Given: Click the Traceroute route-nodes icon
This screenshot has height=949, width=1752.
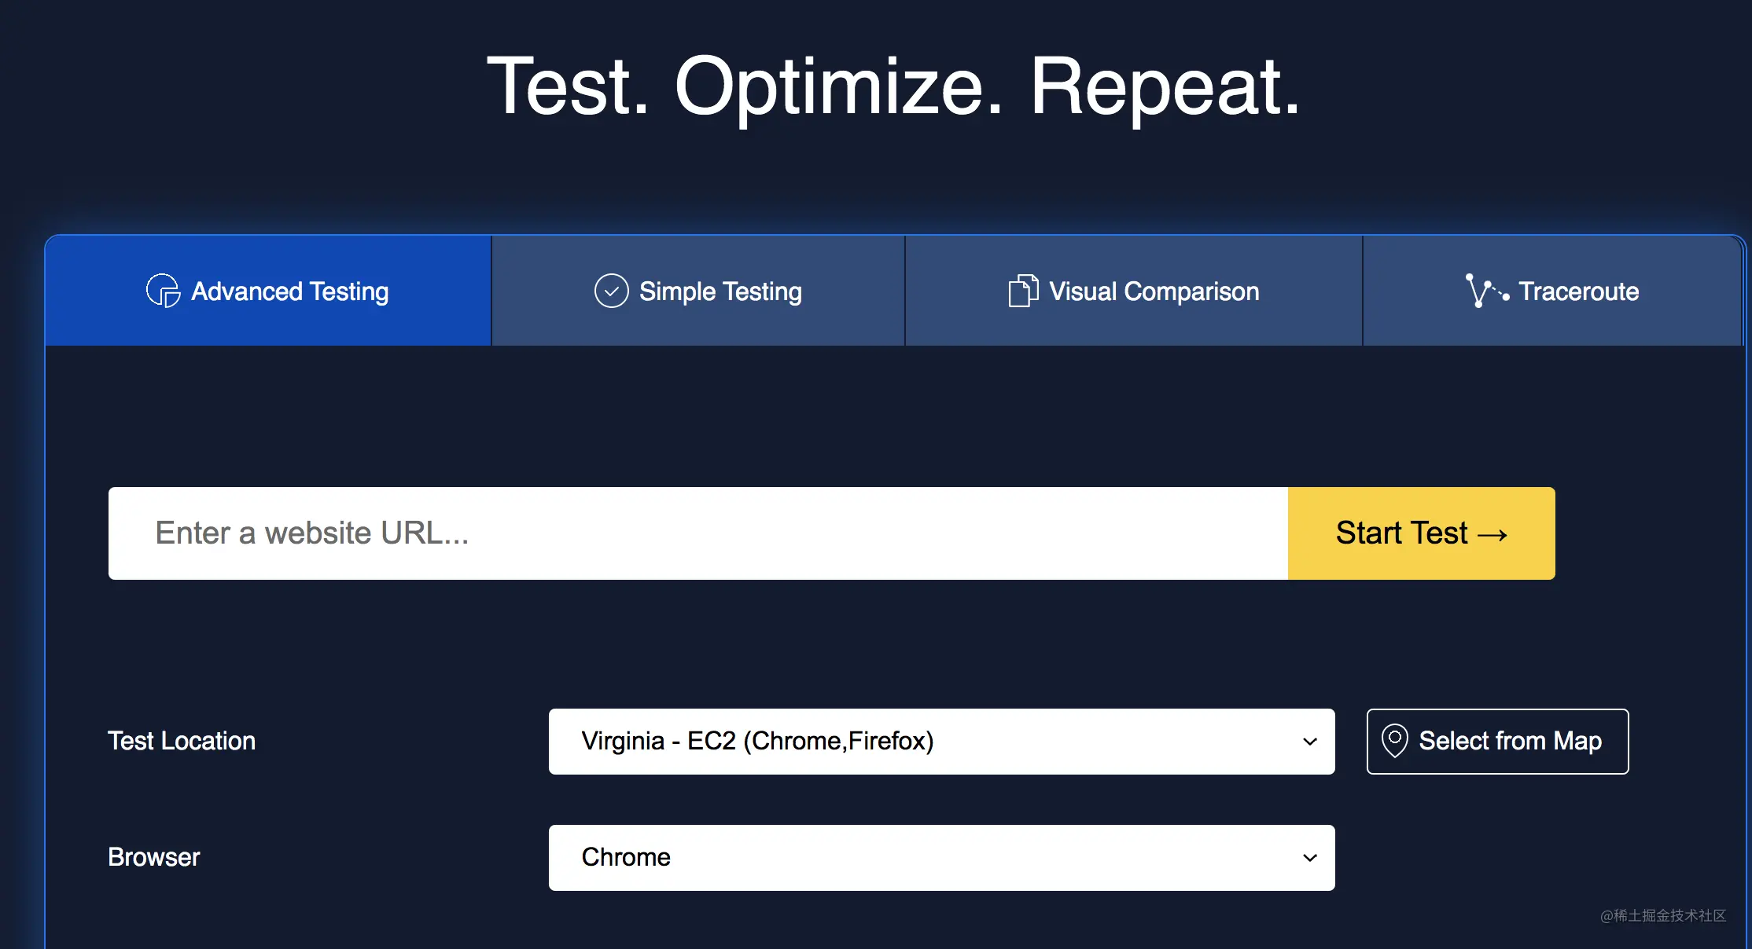Looking at the screenshot, I should coord(1485,291).
